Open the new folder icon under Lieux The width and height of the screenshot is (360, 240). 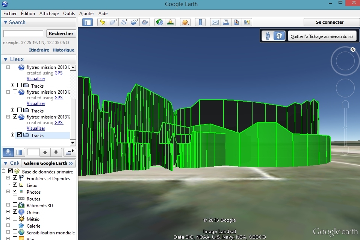click(x=70, y=152)
